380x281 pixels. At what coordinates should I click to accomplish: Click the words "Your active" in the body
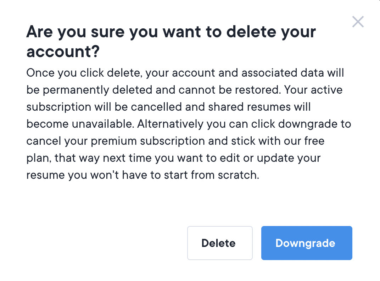pyautogui.click(x=314, y=90)
